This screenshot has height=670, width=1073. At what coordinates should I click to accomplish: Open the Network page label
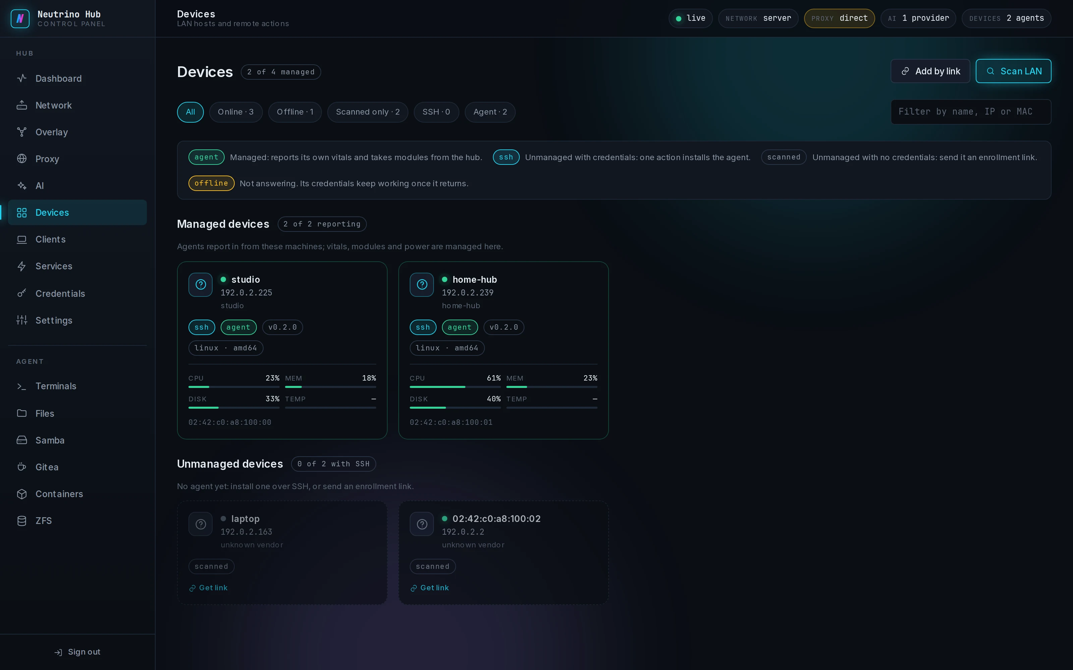54,106
